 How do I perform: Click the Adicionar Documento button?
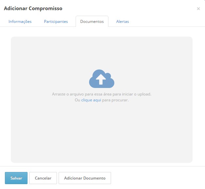click(85, 178)
